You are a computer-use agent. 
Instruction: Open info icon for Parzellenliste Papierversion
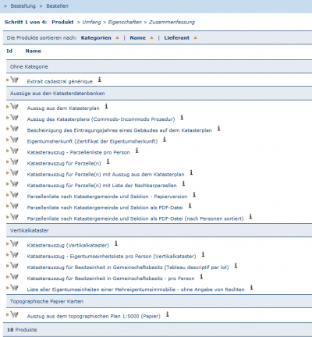tap(194, 194)
